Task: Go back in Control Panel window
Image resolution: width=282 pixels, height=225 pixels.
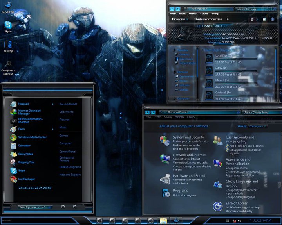Action: click(147, 112)
